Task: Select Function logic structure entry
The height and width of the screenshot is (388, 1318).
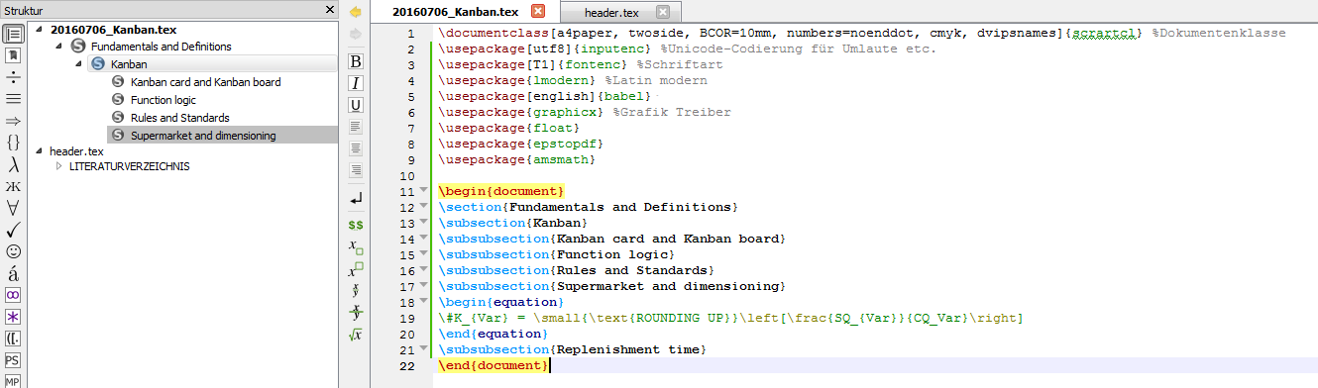Action: [x=164, y=100]
